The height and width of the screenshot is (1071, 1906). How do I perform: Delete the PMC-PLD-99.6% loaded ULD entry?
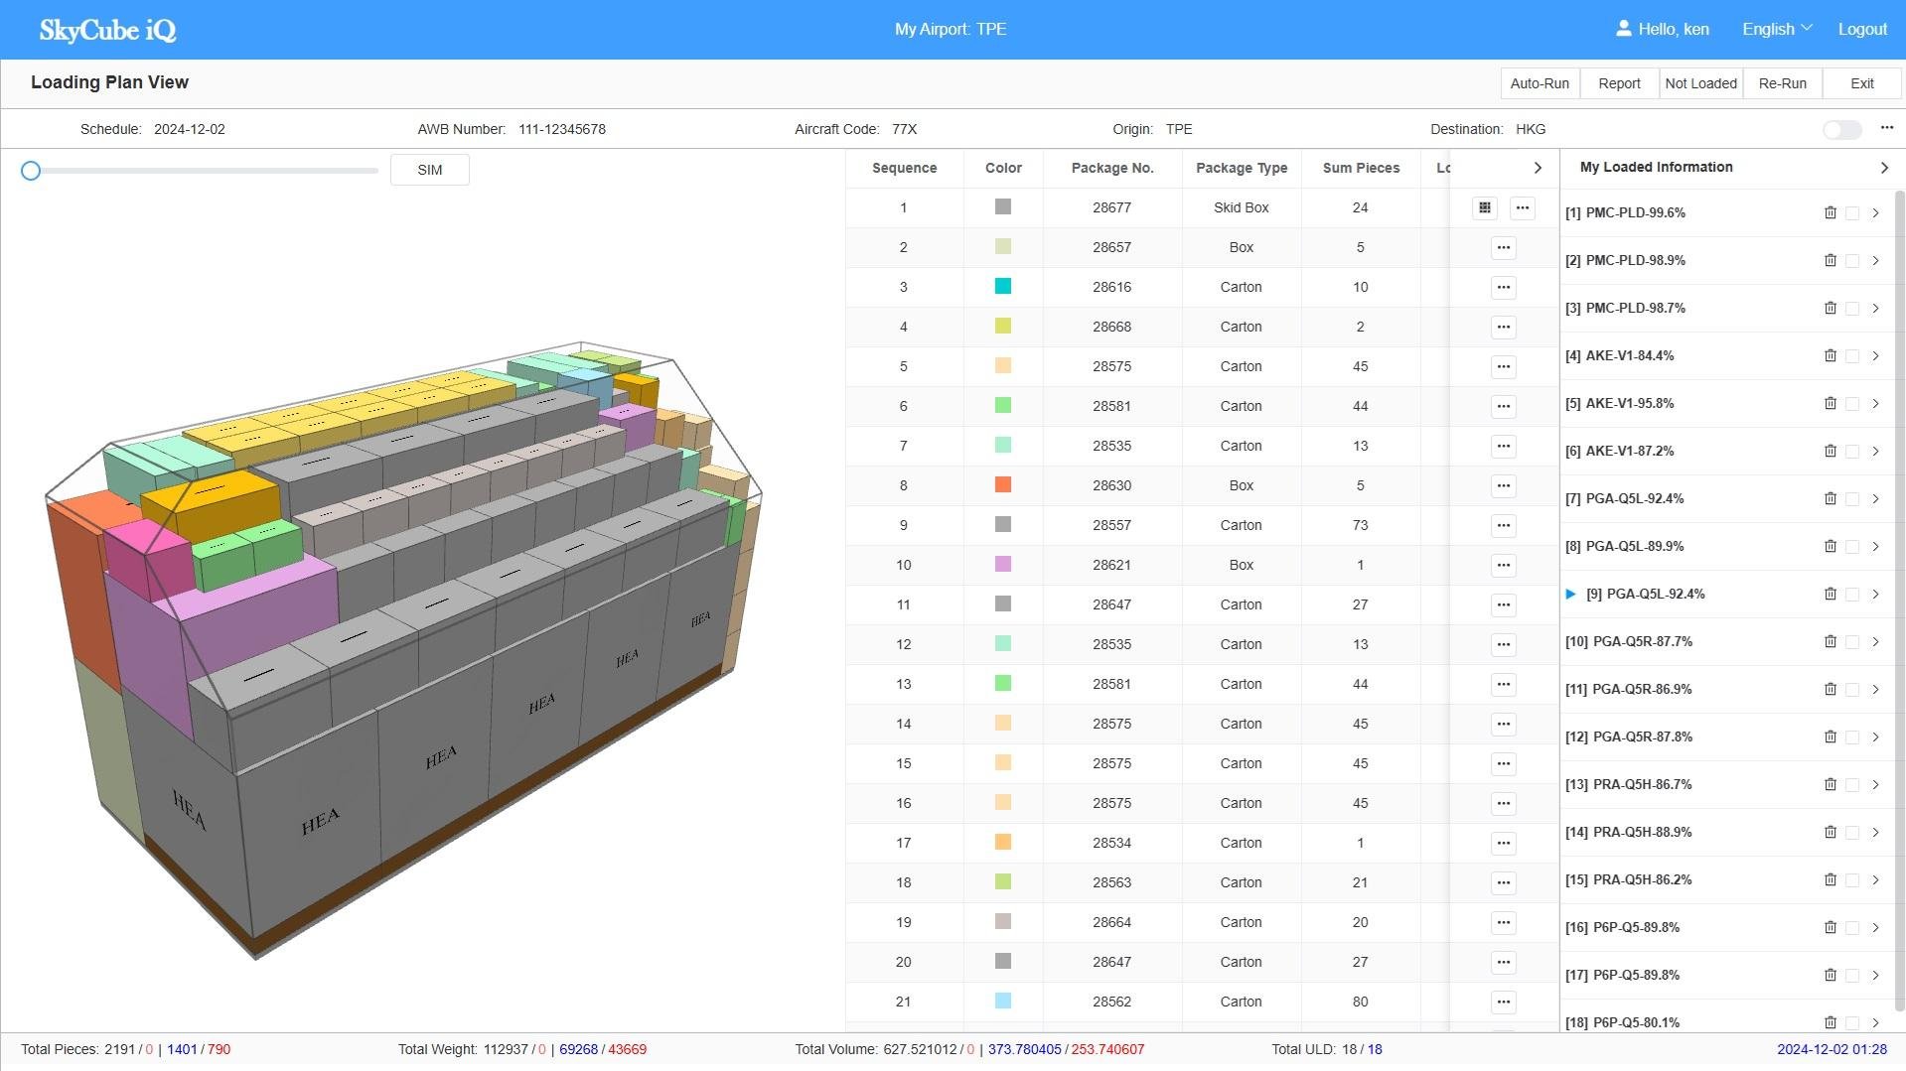coord(1830,212)
